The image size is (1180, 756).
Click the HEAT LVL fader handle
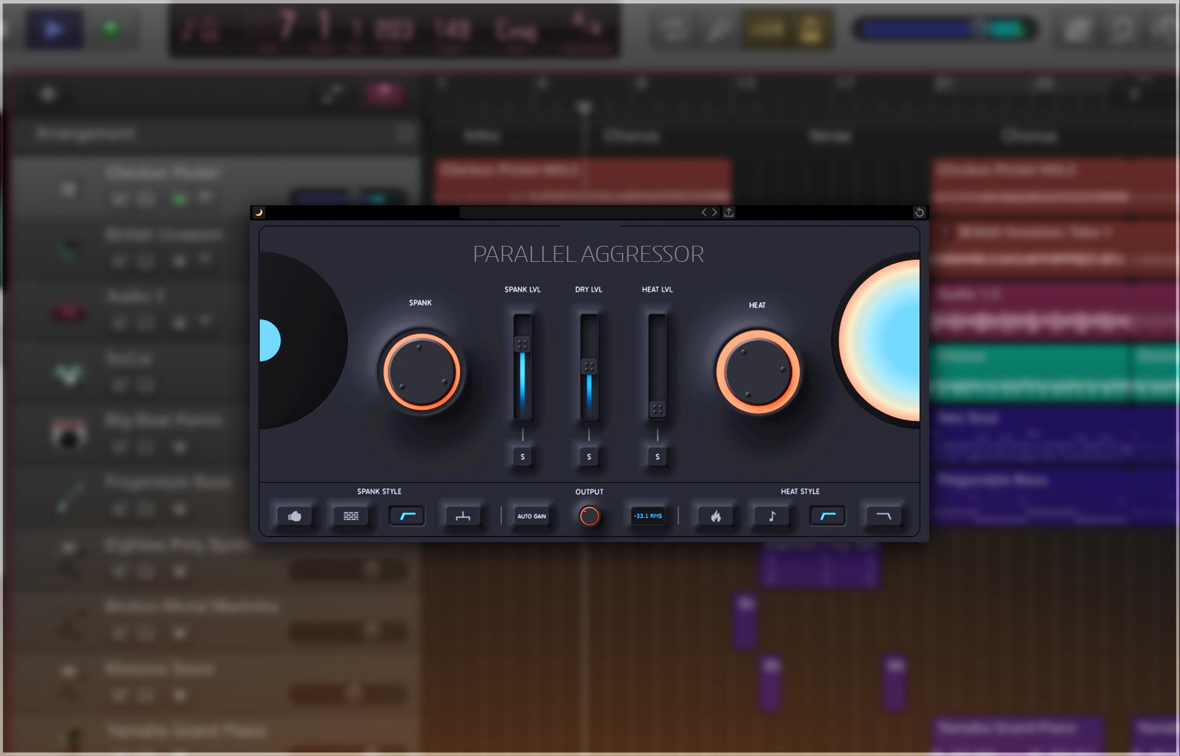(657, 409)
